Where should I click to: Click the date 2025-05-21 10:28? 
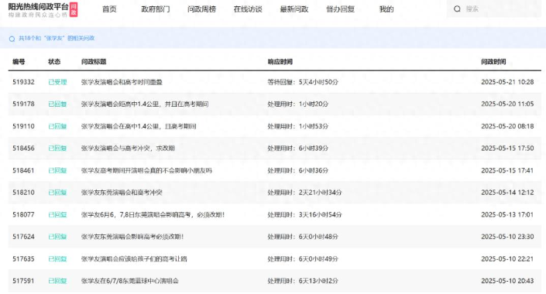coord(507,82)
